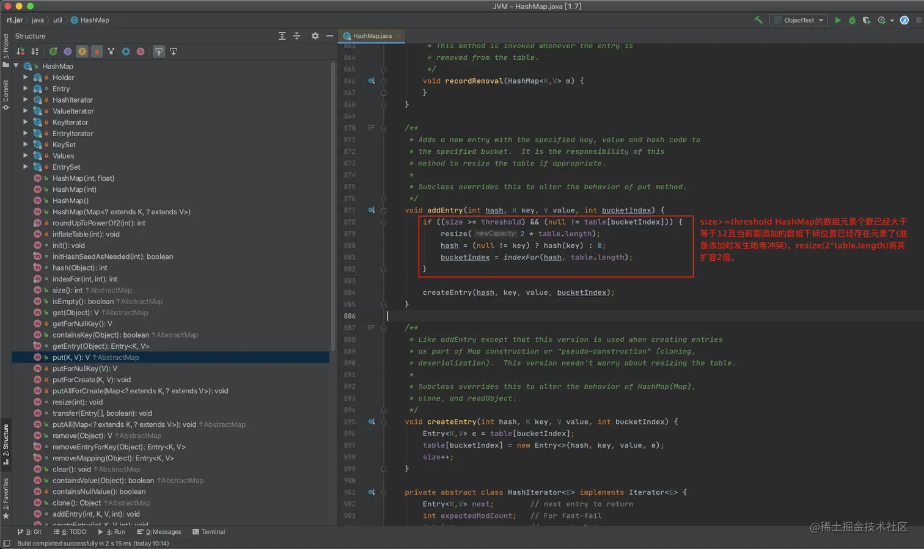
Task: Hide the Structure tool window
Action: point(330,36)
